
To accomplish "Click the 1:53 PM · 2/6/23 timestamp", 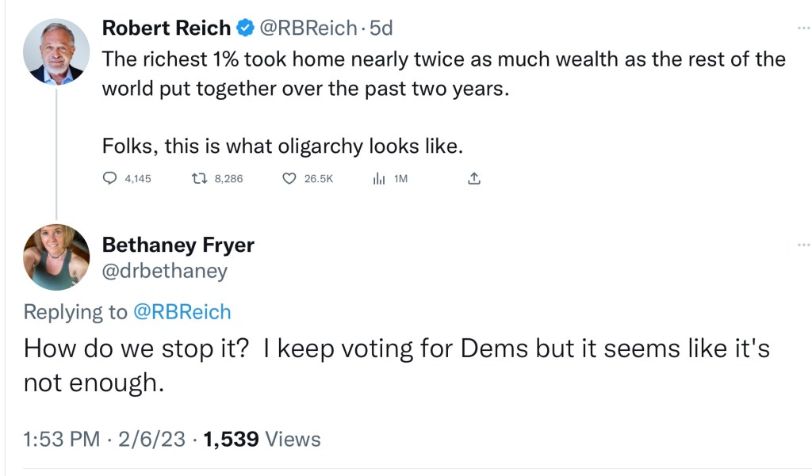I will click(x=104, y=439).
